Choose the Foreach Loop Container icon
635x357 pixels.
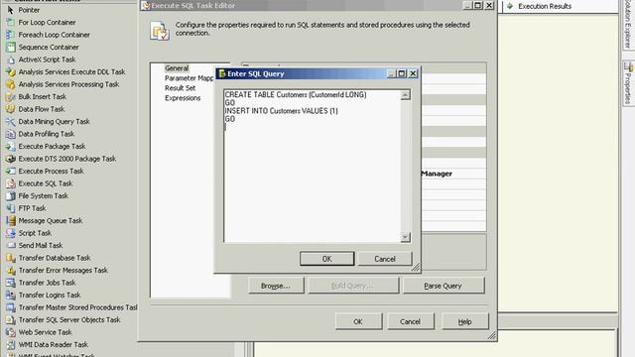coord(11,35)
